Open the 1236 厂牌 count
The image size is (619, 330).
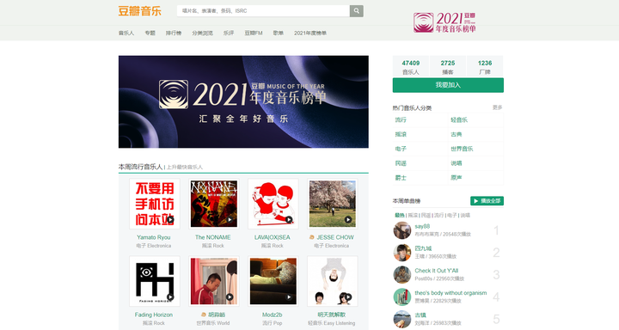(x=485, y=68)
